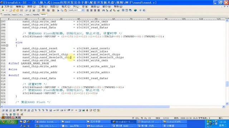
Task: Click the Save diskette toolbar icon
Action: (21, 10)
